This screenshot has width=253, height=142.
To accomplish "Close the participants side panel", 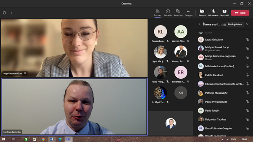I will (x=247, y=24).
